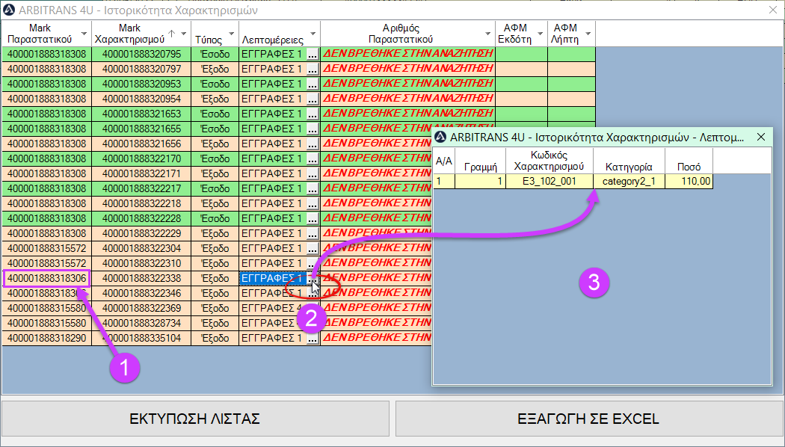The width and height of the screenshot is (785, 447).
Task: Select ΔΕΝ ΒΡΕΘΗΚΕ cell in row 400001888320953
Action: tap(407, 84)
